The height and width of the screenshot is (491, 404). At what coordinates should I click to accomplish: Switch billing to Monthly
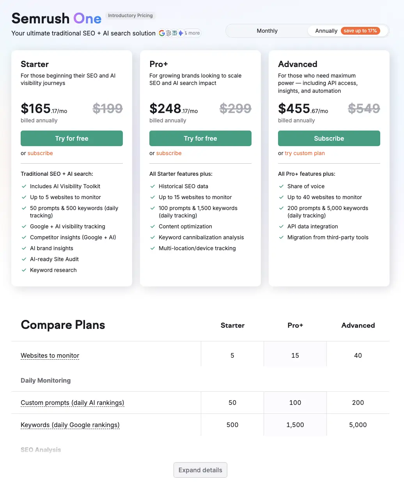point(267,30)
